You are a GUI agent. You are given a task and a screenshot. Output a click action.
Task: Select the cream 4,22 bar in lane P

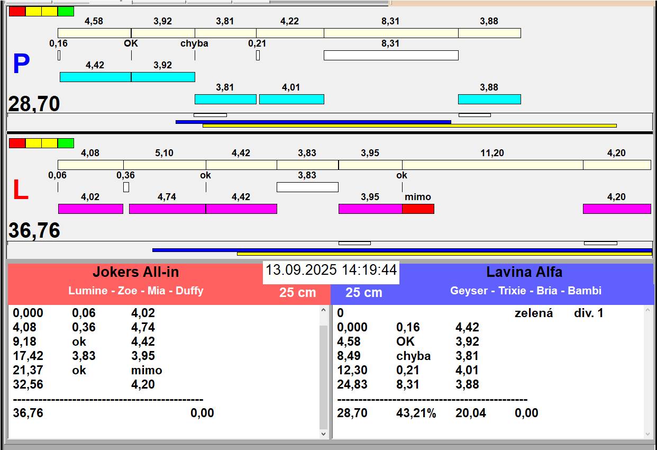(290, 33)
